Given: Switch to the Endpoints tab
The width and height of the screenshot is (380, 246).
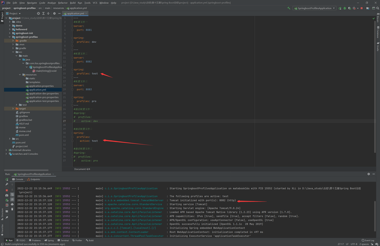Looking at the screenshot, I should (34, 179).
